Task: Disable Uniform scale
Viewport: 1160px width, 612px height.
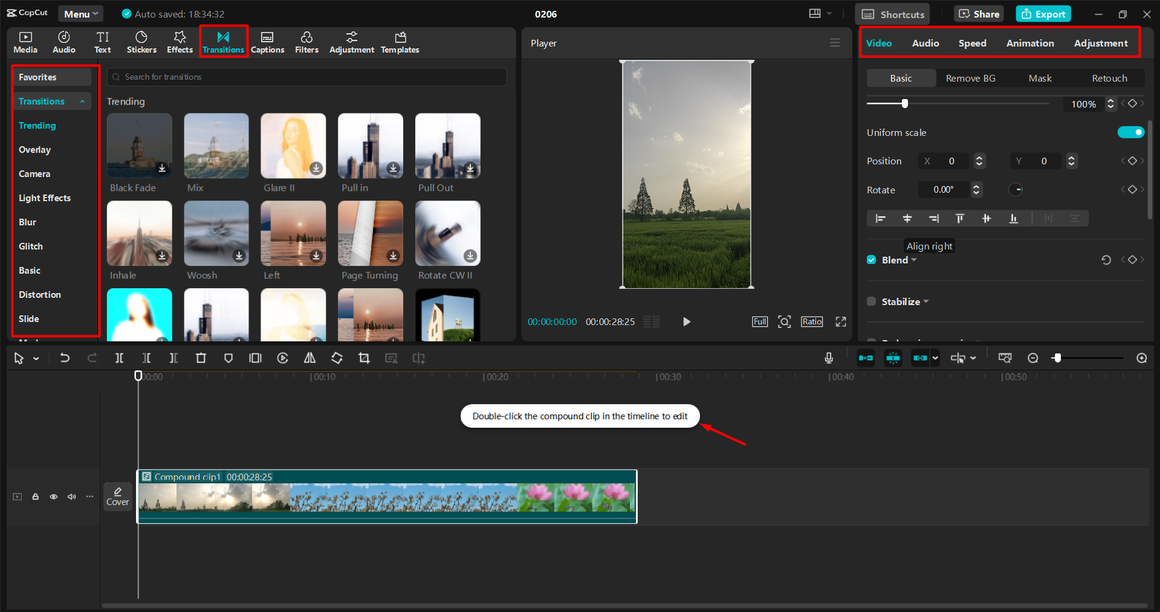Action: pos(1130,132)
